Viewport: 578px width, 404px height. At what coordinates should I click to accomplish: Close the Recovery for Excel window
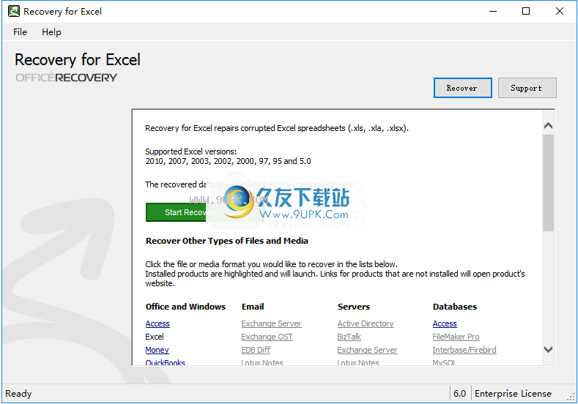560,11
